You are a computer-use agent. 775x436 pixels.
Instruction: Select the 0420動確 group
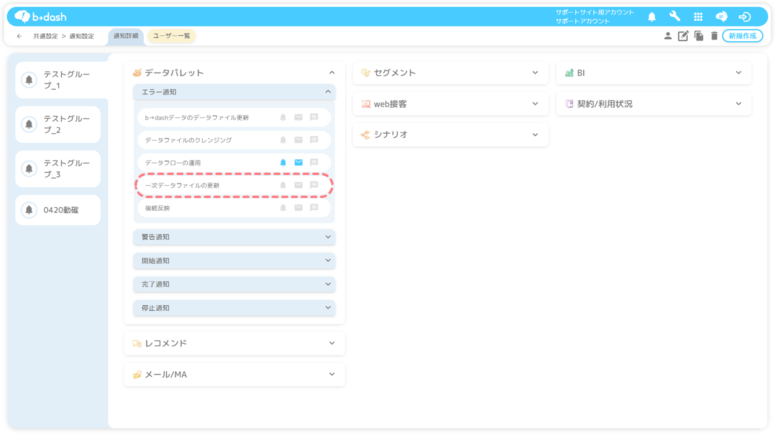point(58,210)
